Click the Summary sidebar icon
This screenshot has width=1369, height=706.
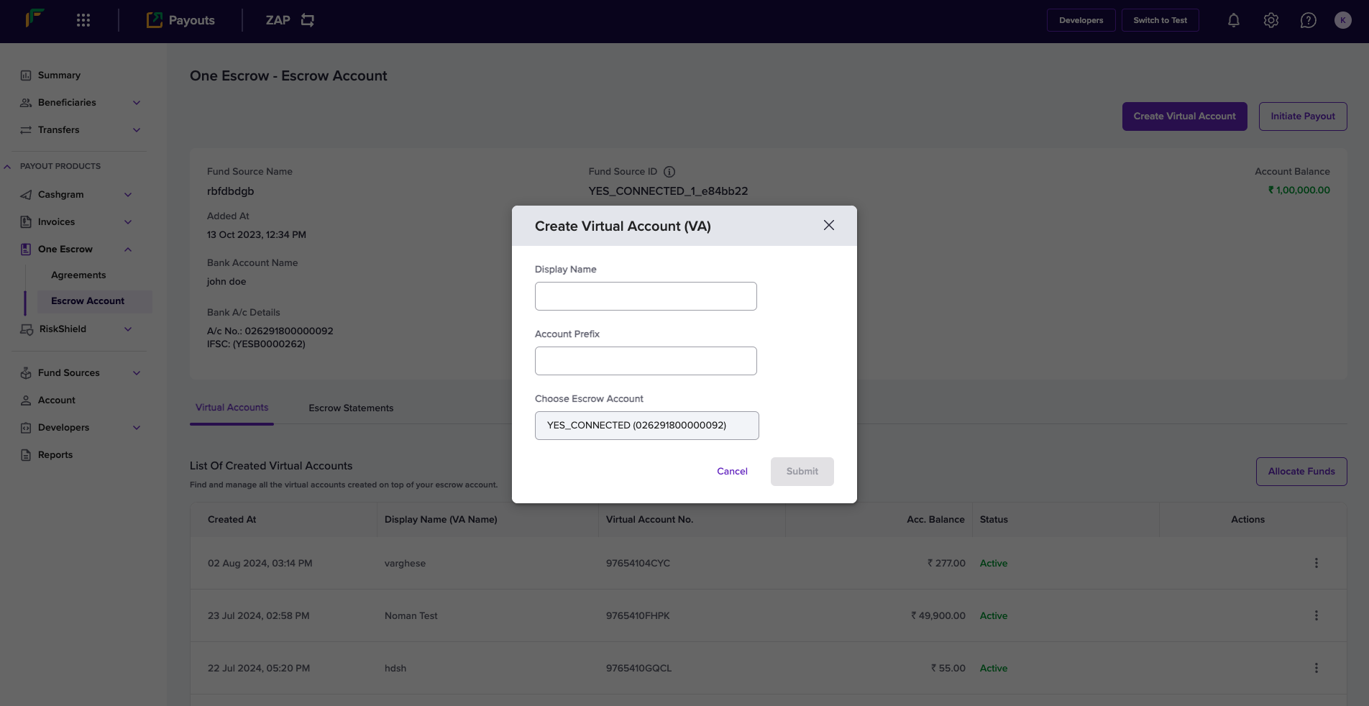[x=26, y=75]
